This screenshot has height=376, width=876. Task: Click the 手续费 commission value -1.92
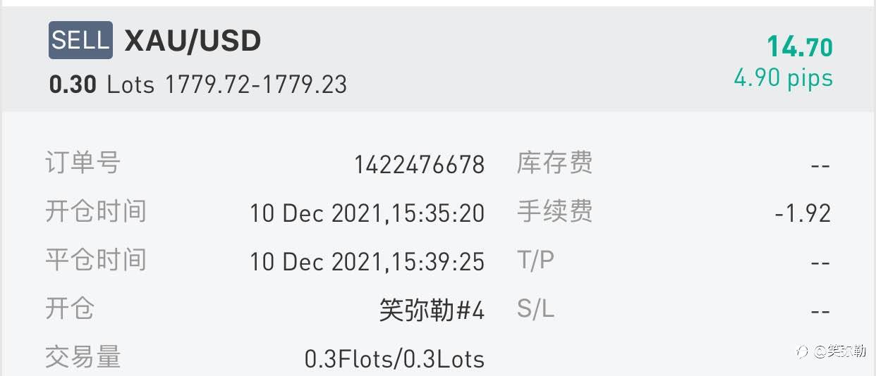[x=803, y=213]
